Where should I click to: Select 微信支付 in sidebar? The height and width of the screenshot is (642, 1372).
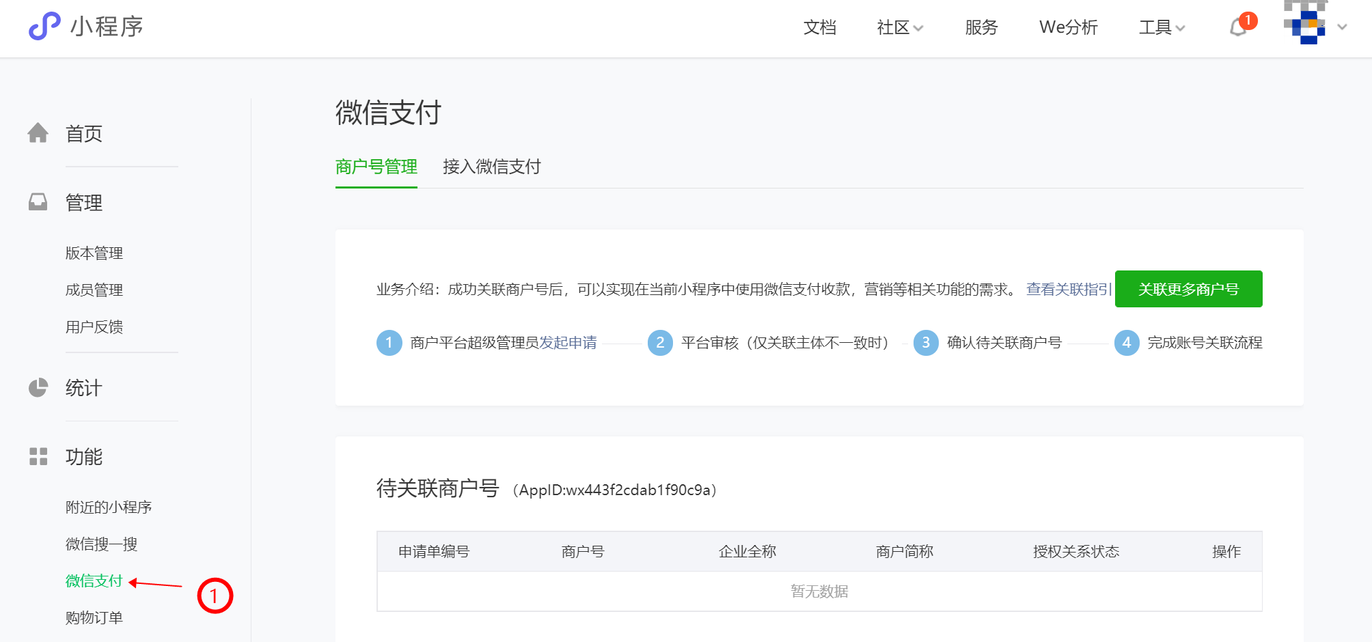tap(94, 581)
